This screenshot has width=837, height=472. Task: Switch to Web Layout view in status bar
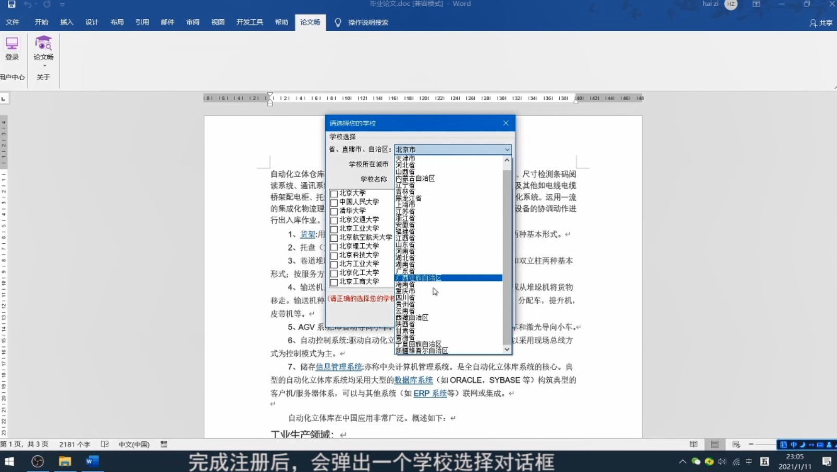(x=736, y=444)
